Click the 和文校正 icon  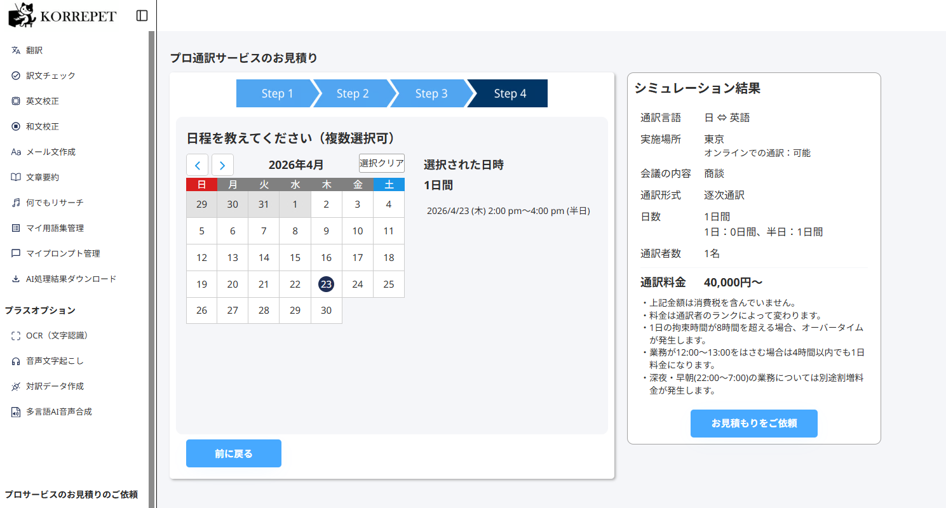17,126
